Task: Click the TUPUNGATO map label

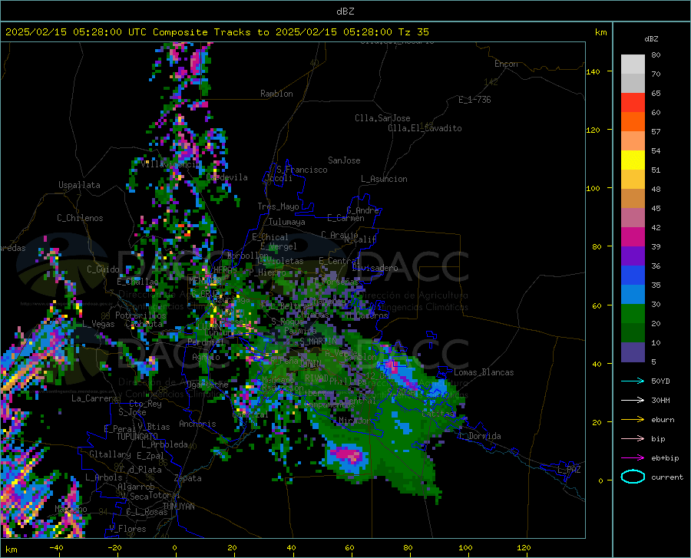Action: pyautogui.click(x=137, y=437)
